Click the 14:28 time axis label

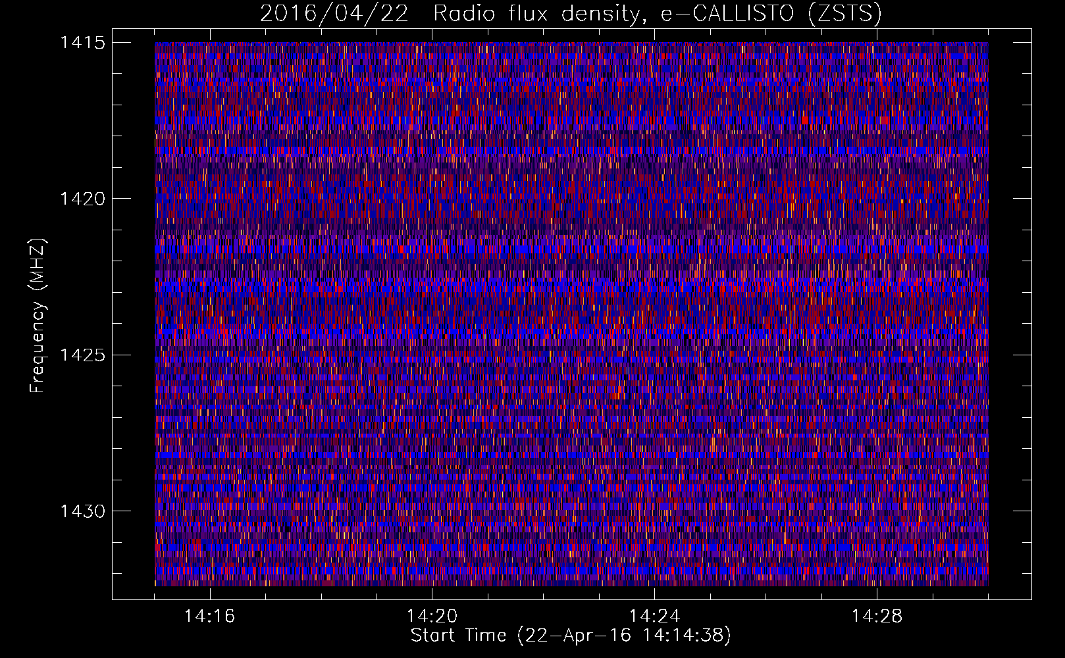click(x=877, y=617)
